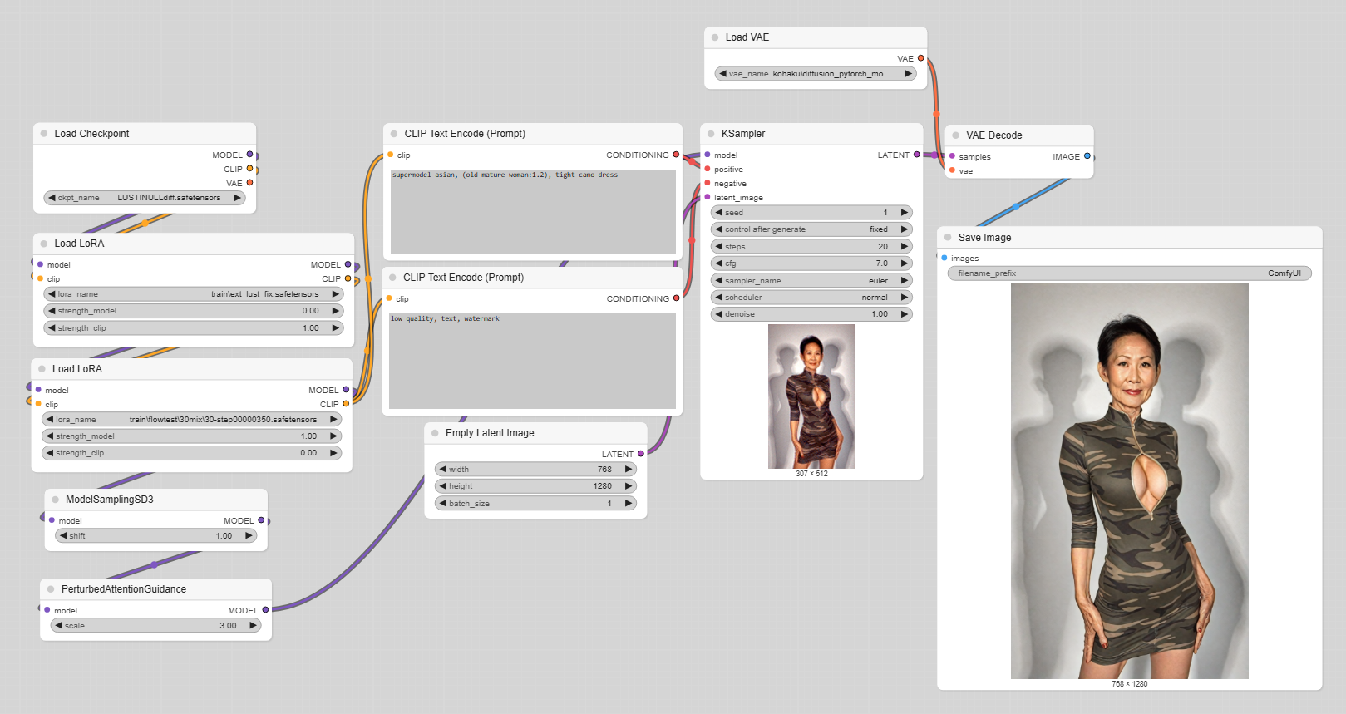Click MODEL output socket of ext_lust_fix LoRA node
This screenshot has height=714, width=1346.
tap(348, 264)
